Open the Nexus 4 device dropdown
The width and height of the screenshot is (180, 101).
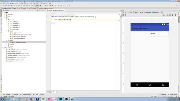[136, 12]
